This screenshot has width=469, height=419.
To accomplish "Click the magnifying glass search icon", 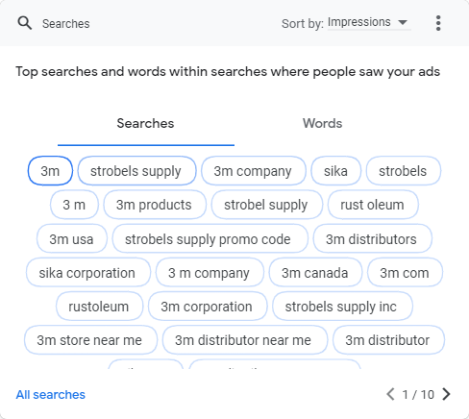I will pyautogui.click(x=25, y=23).
